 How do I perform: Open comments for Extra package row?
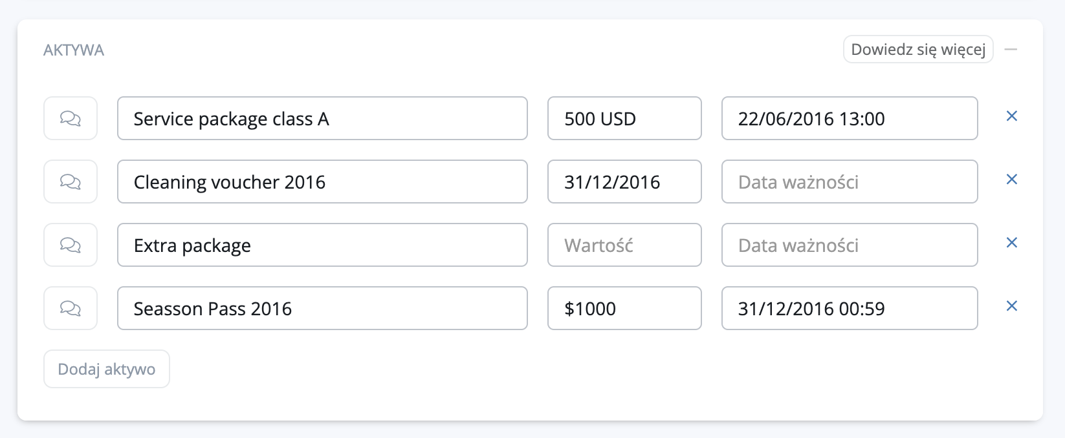[x=71, y=245]
